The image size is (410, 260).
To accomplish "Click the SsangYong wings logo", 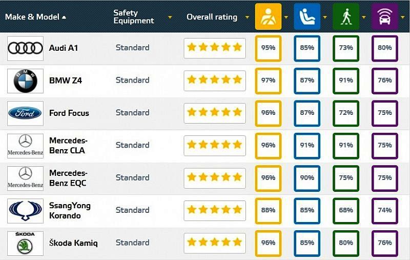I will click(25, 211).
